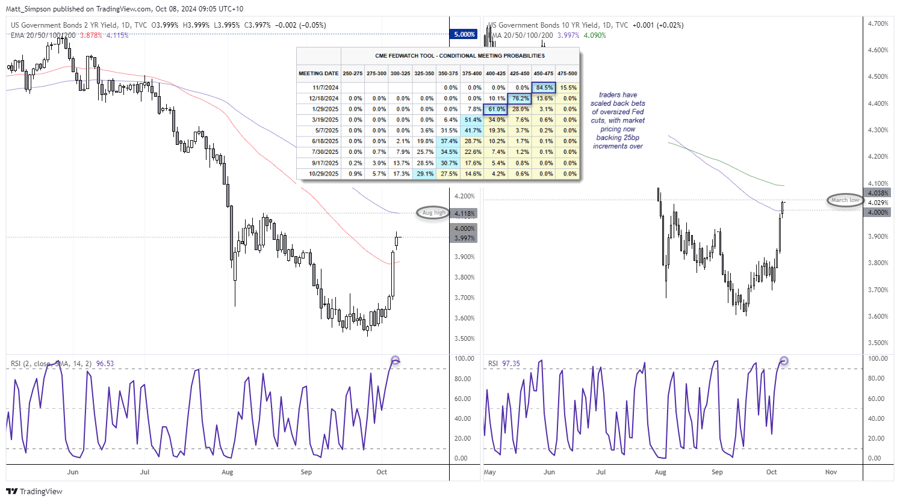Screen dimensions: 900x502
Task: Select the 9/17/2025 meeting date row
Action: (x=438, y=163)
